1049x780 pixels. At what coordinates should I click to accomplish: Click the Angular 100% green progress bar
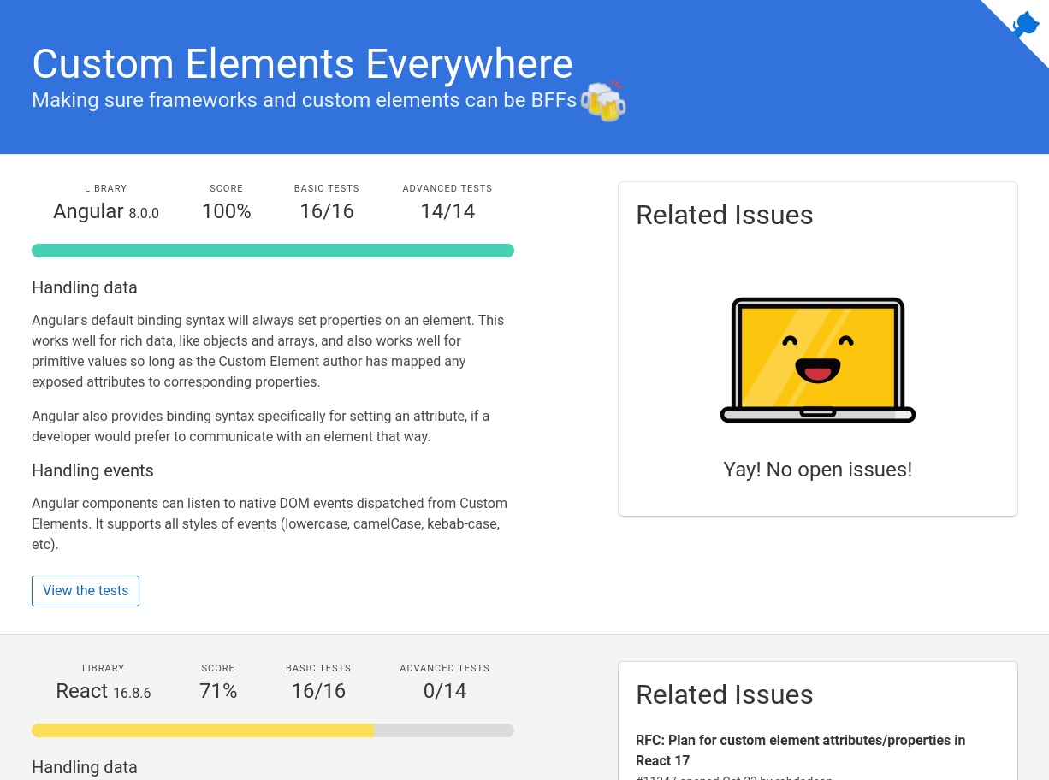tap(273, 251)
